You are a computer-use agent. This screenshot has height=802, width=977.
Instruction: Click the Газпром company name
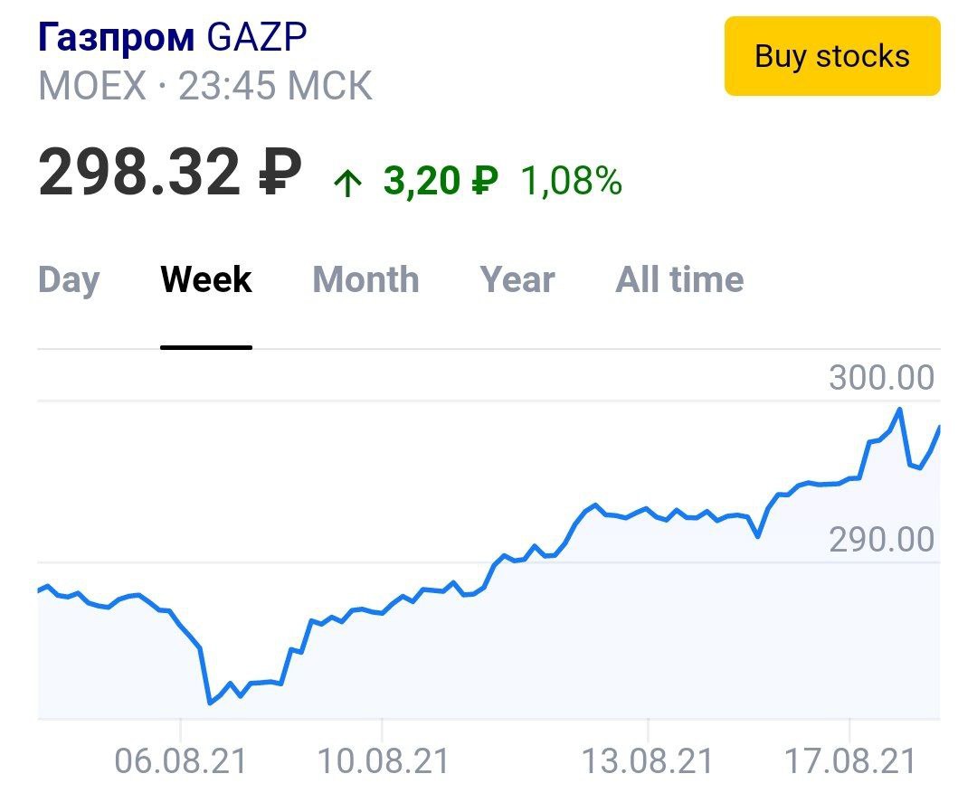[x=116, y=38]
